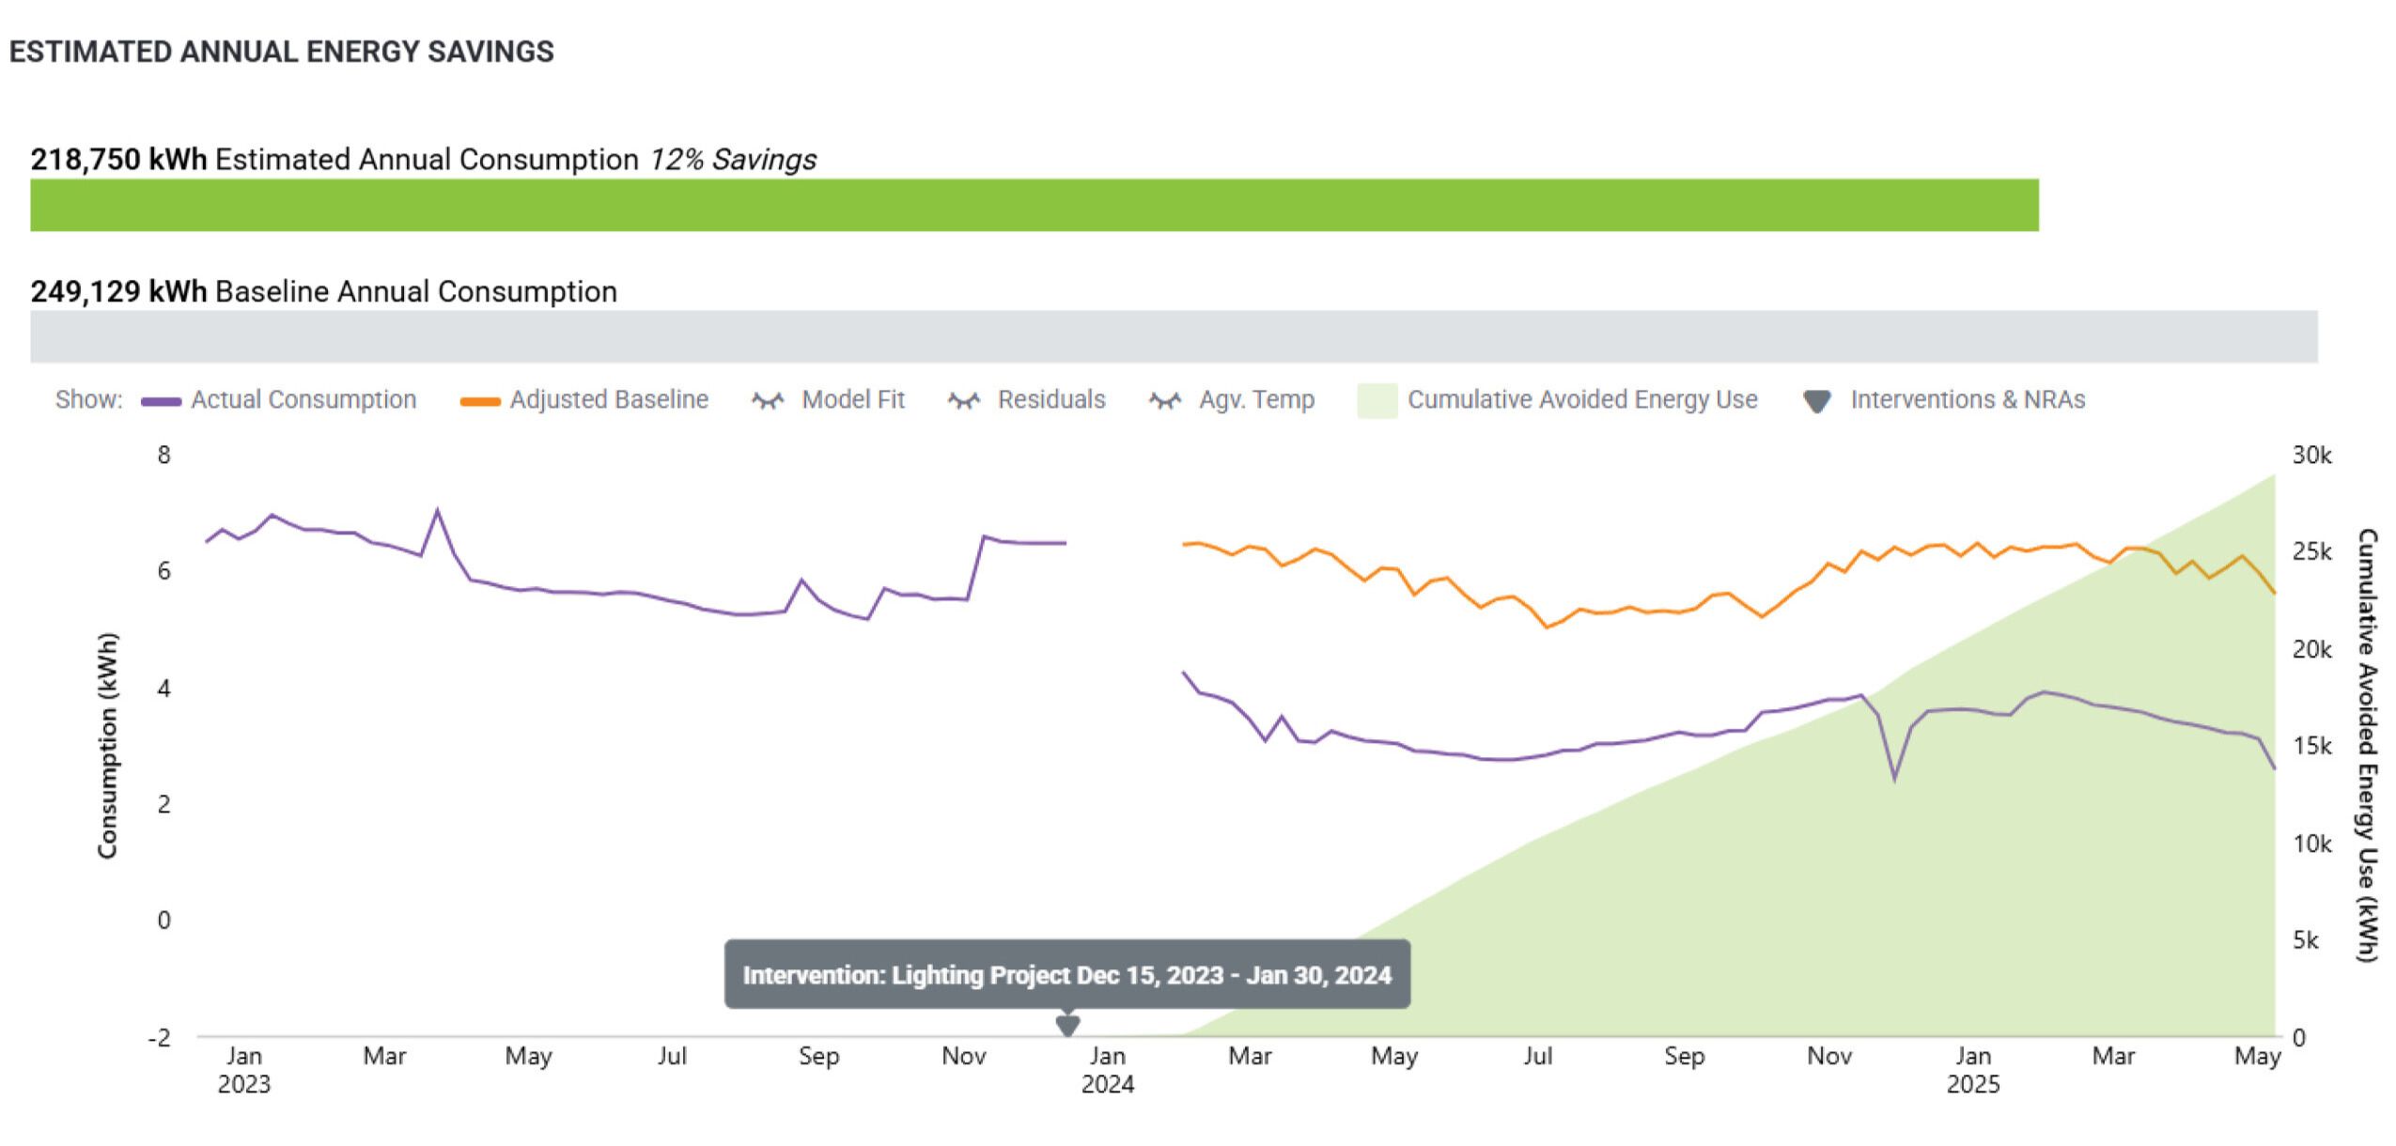Click the Cumulative Avoided Energy Use swatch

pyautogui.click(x=1377, y=401)
